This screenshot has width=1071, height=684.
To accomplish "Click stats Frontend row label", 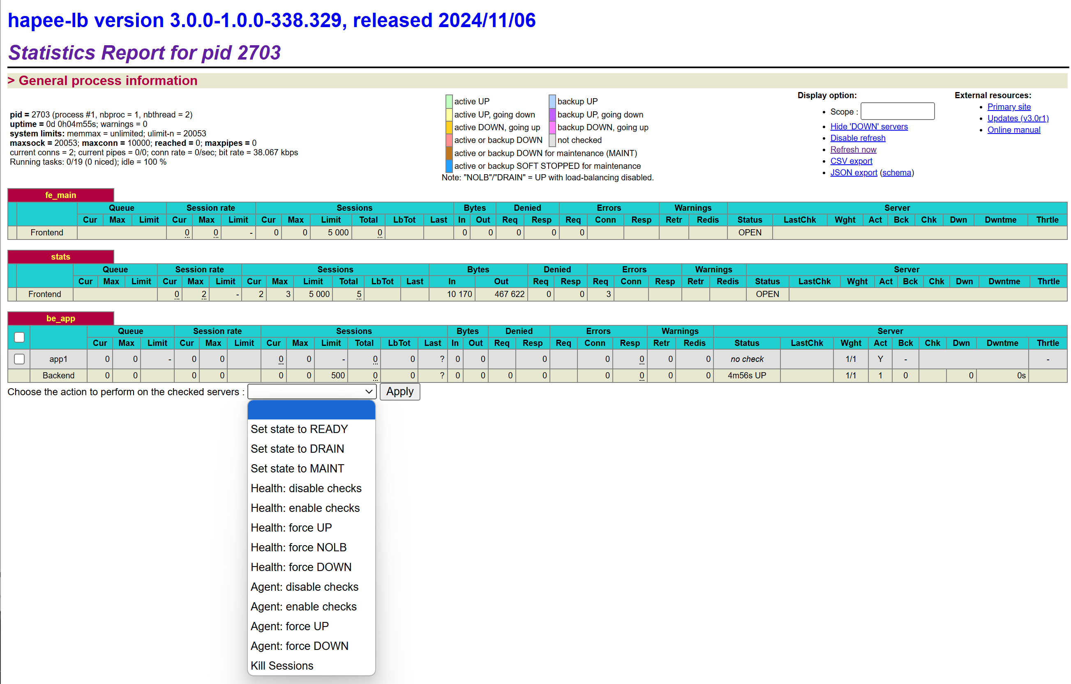I will click(44, 294).
